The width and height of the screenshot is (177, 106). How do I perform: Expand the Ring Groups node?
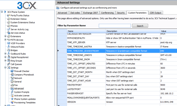click(x=5, y=61)
